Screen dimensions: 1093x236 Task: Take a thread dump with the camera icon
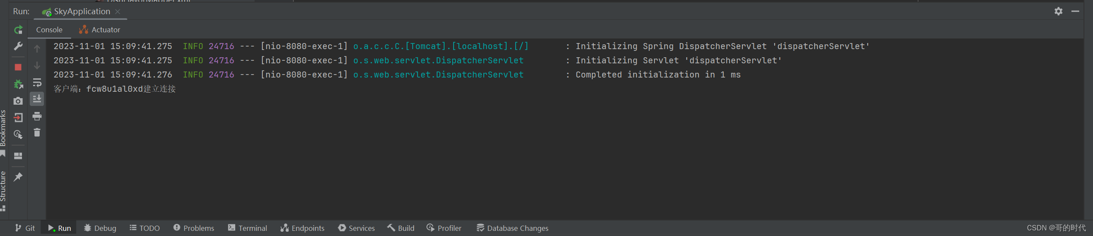click(x=18, y=101)
